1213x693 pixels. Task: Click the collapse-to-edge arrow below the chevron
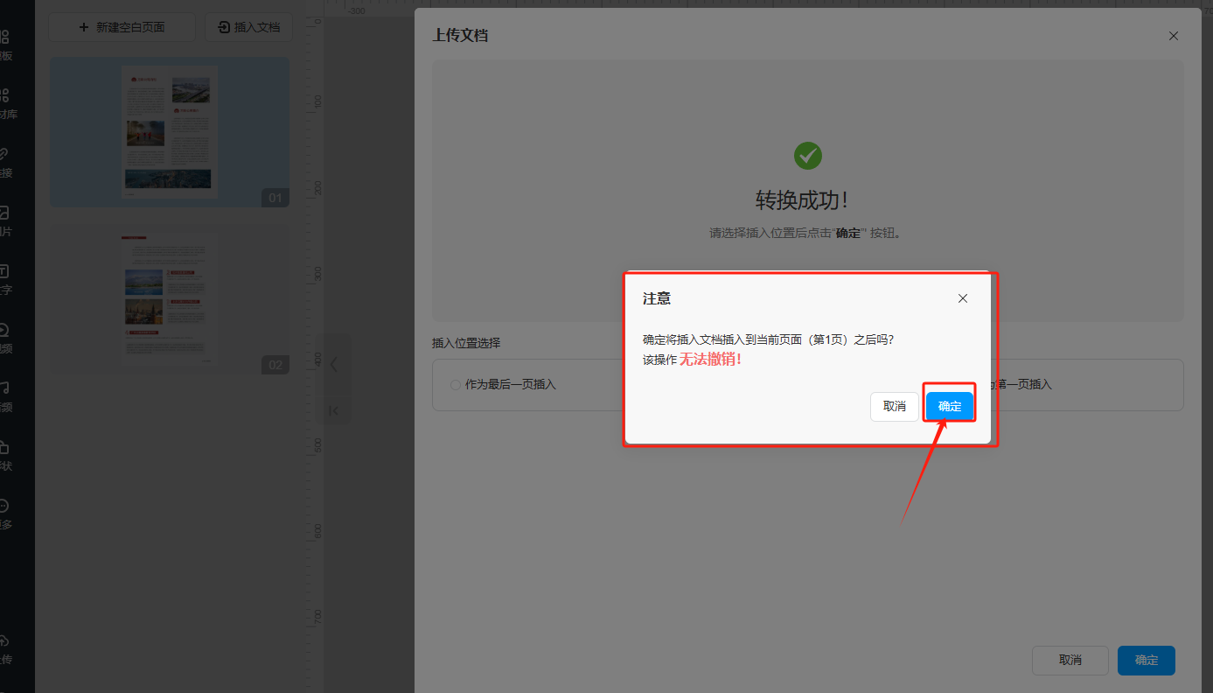pos(333,410)
